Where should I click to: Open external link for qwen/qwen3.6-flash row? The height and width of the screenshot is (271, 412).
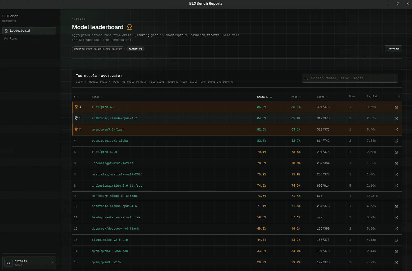(x=396, y=130)
